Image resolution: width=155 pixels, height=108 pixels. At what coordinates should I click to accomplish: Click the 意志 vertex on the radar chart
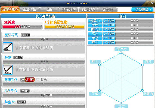[x=121, y=103]
